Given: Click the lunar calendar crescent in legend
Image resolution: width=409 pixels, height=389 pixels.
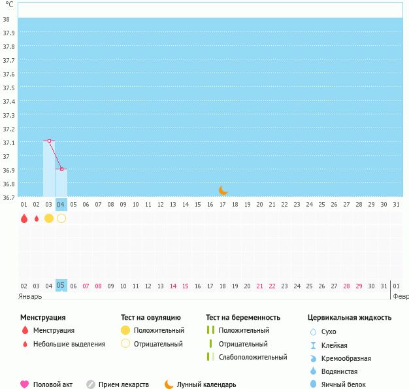Looking at the screenshot, I should tap(169, 384).
